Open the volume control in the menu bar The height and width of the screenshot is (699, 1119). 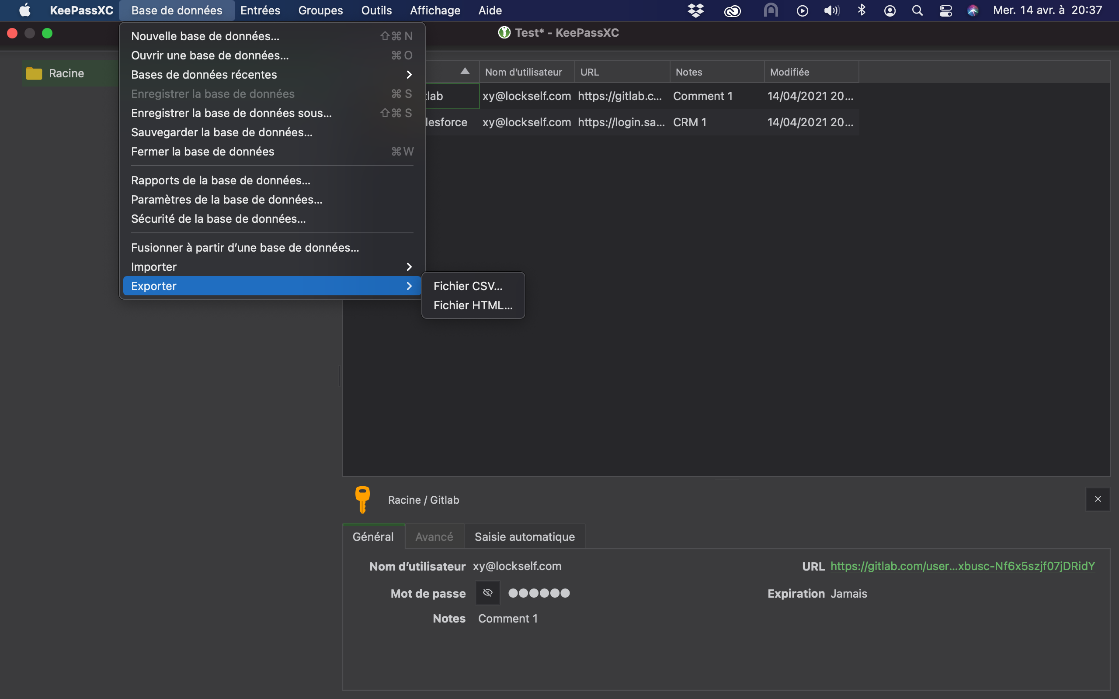(831, 10)
